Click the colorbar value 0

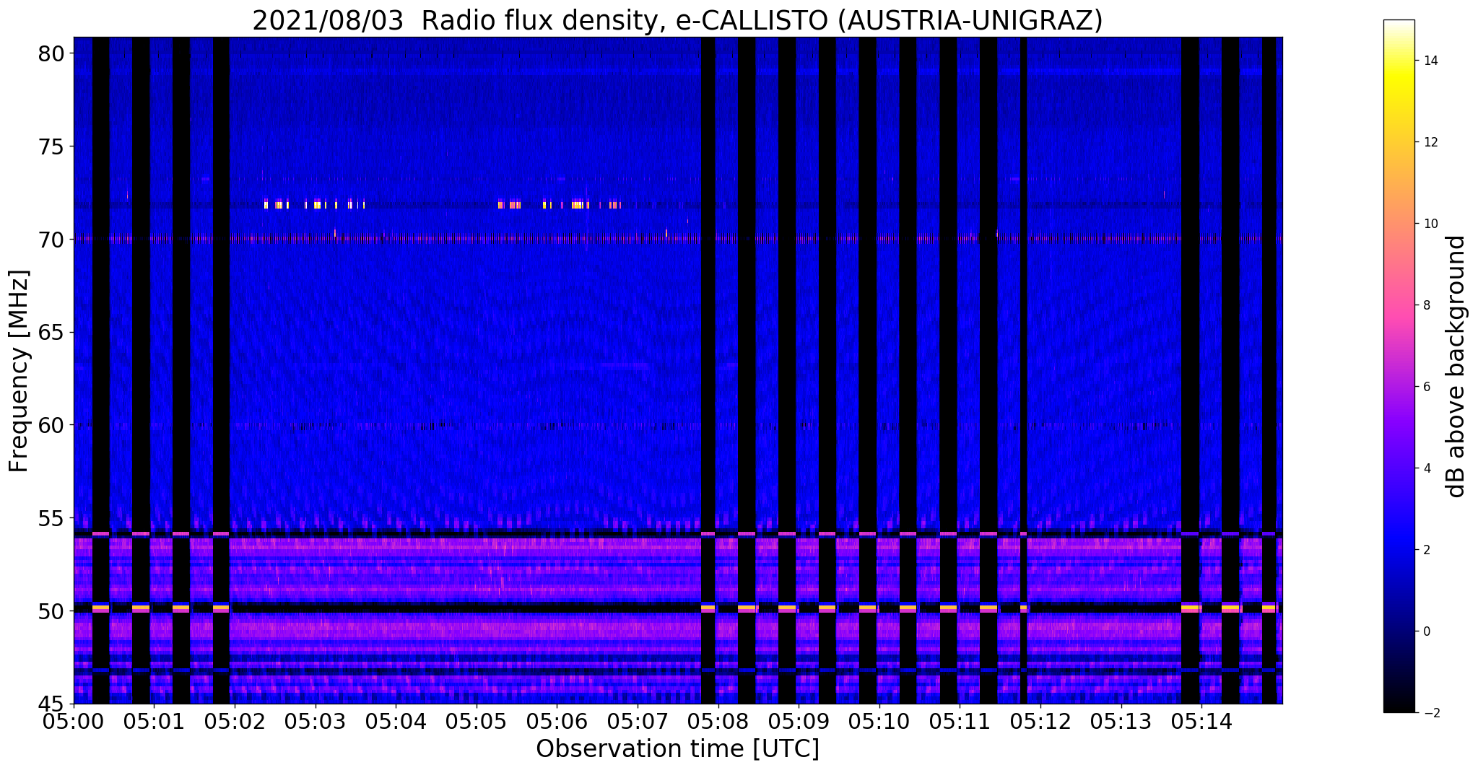(1426, 631)
